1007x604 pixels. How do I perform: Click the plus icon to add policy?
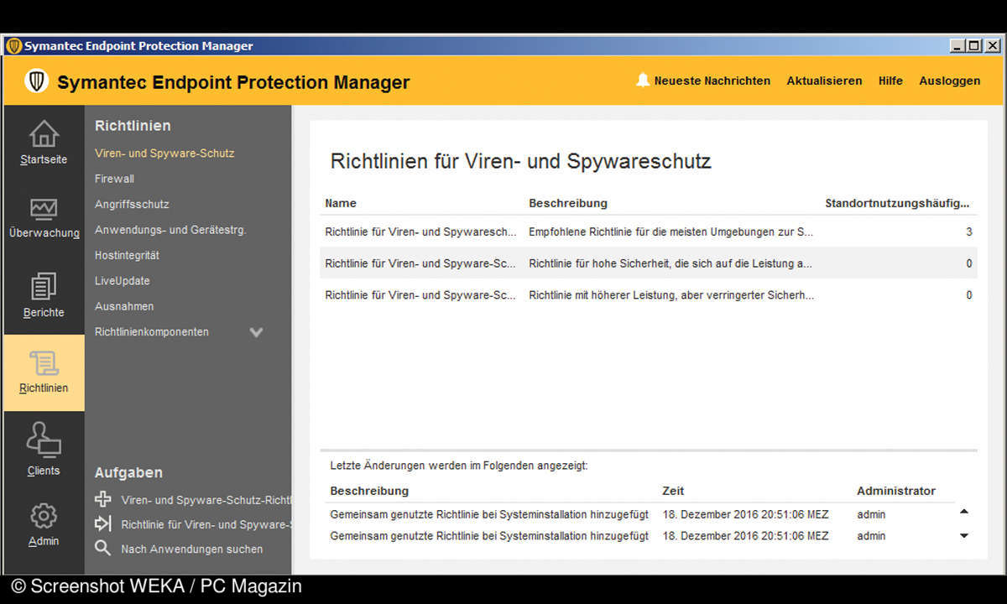(x=102, y=499)
